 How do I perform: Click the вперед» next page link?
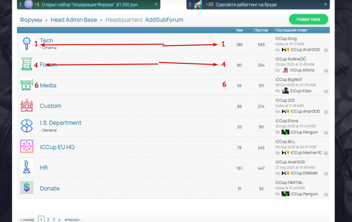(x=72, y=220)
